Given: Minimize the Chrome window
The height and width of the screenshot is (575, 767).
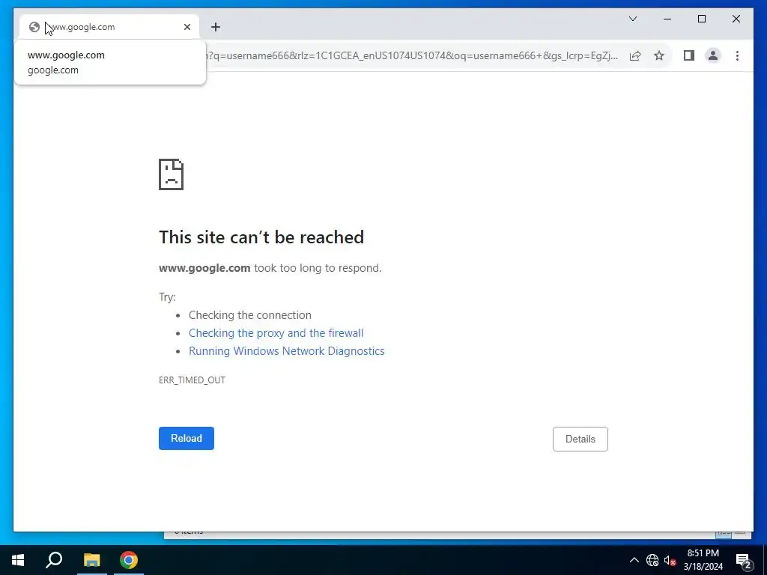Looking at the screenshot, I should pyautogui.click(x=667, y=19).
